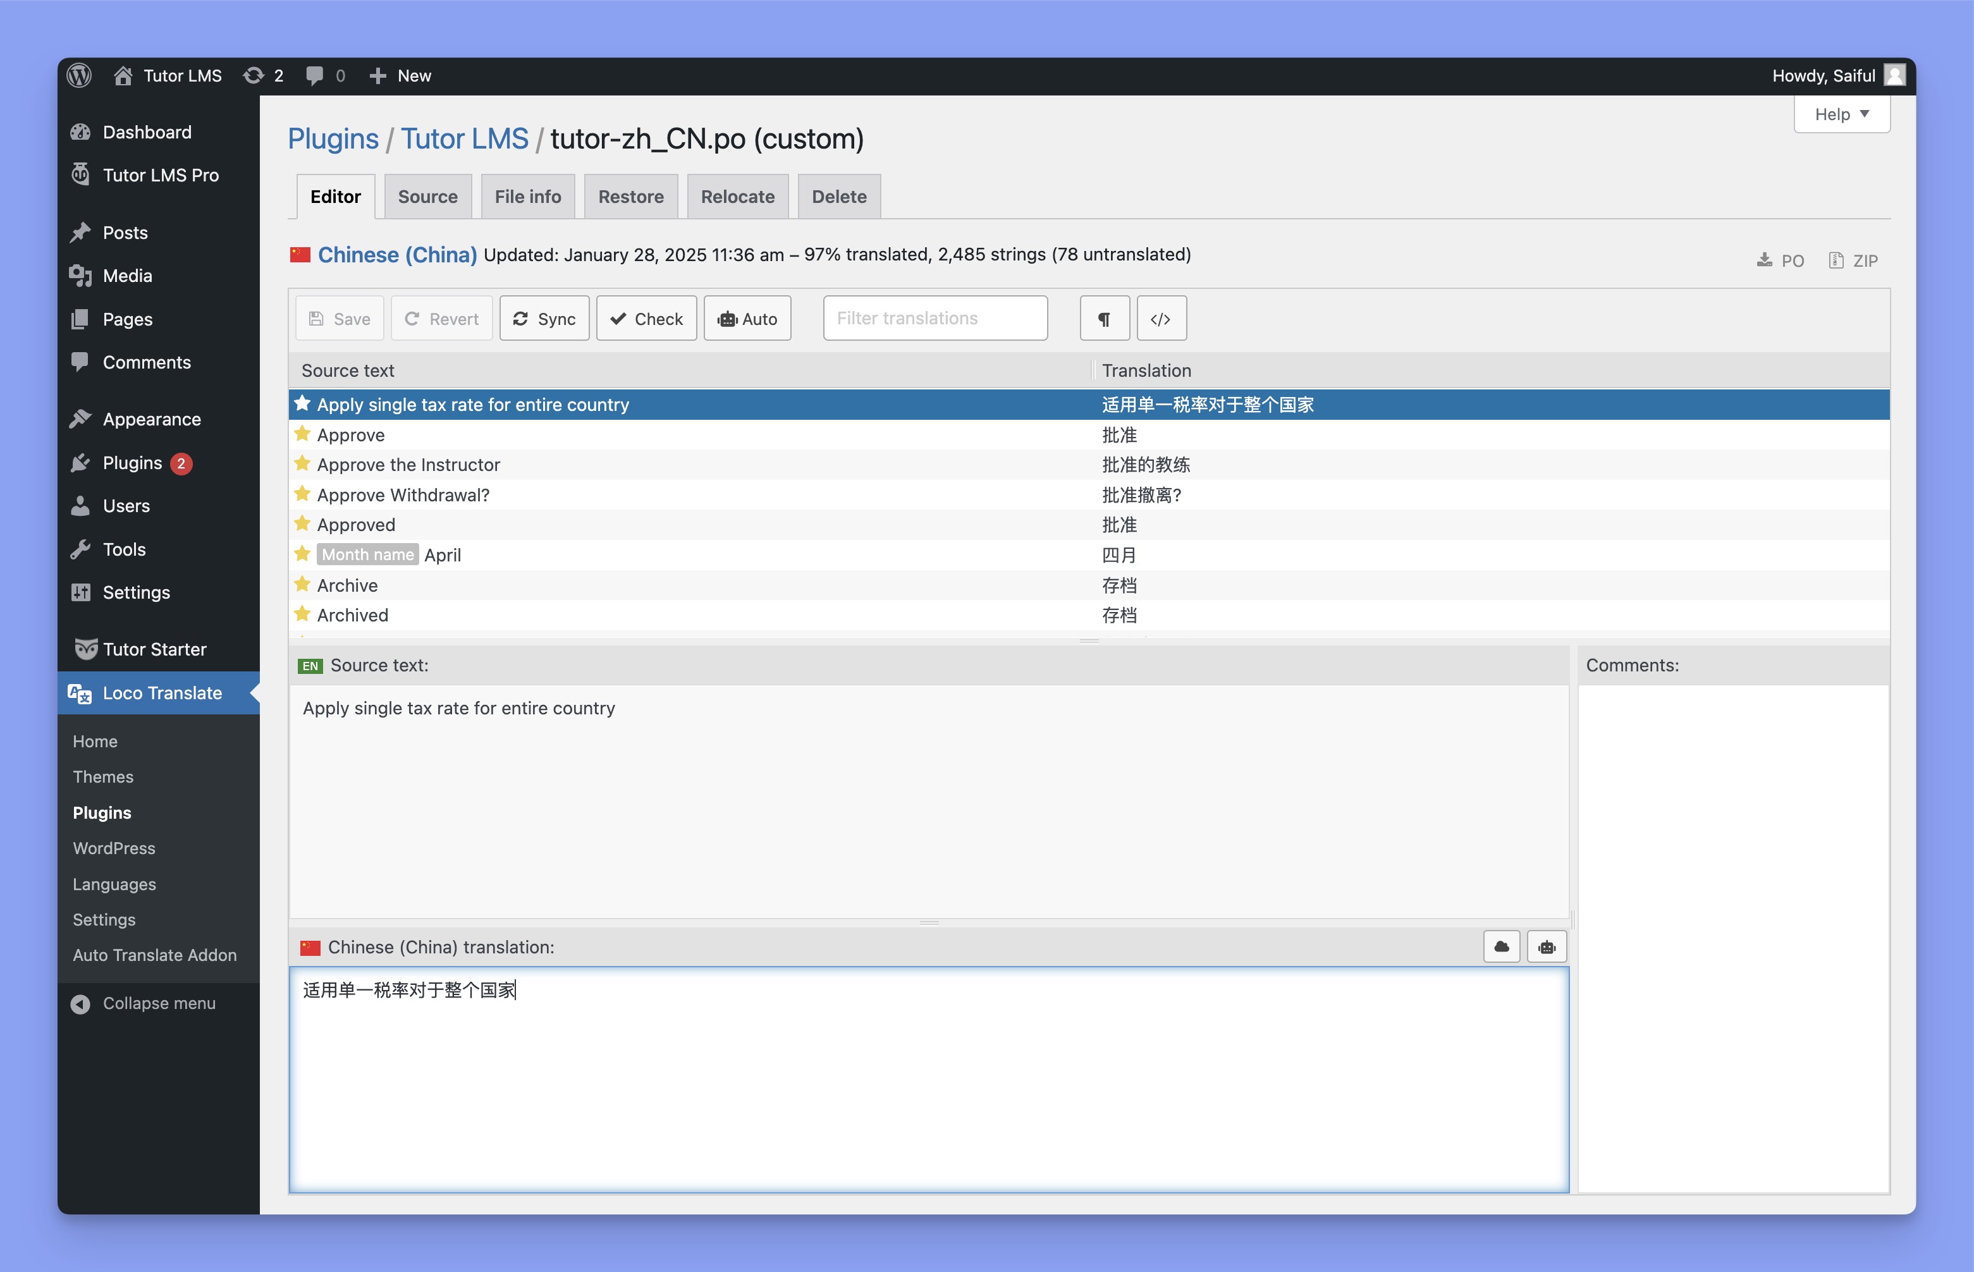Viewport: 1974px width, 1272px height.
Task: Switch to the File info tab
Action: point(528,197)
